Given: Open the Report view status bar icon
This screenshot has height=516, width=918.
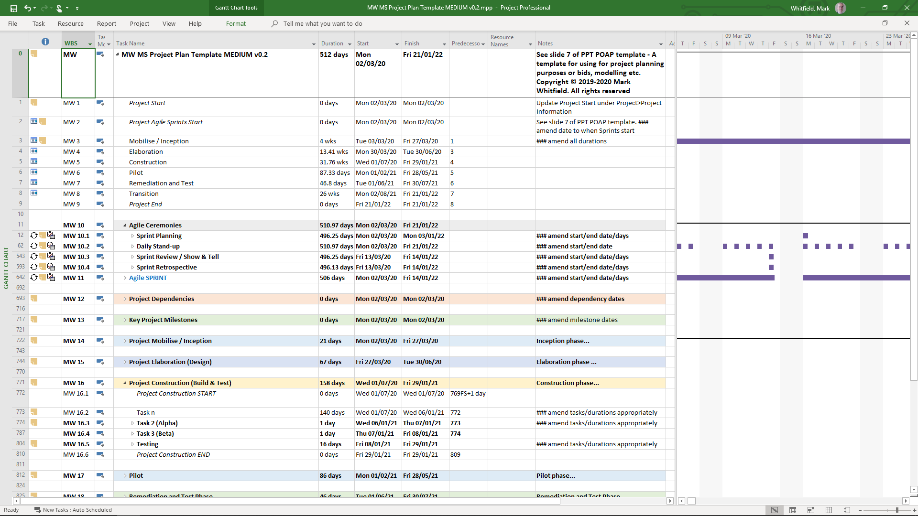Looking at the screenshot, I should click(847, 510).
